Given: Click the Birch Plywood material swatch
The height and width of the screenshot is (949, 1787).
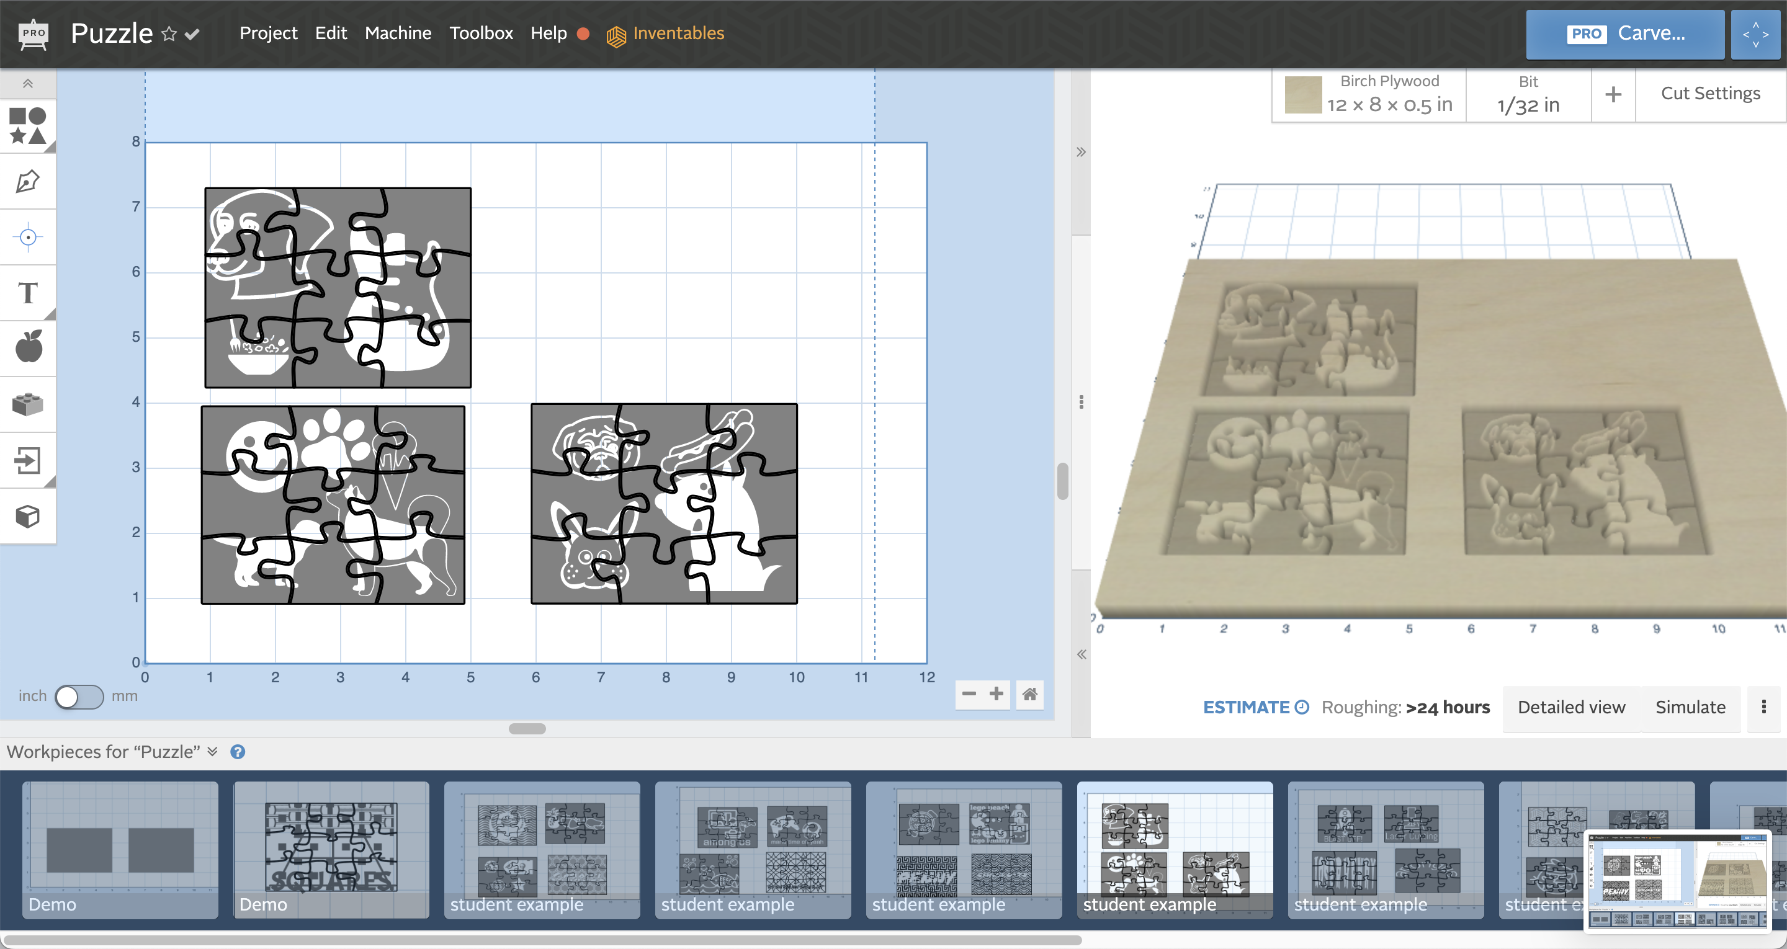Looking at the screenshot, I should tap(1303, 94).
